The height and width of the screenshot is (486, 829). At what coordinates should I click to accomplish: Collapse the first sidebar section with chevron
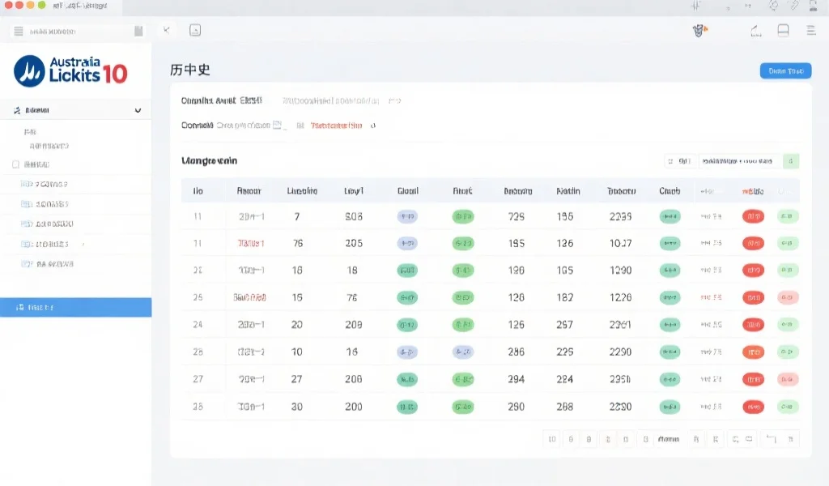point(138,110)
